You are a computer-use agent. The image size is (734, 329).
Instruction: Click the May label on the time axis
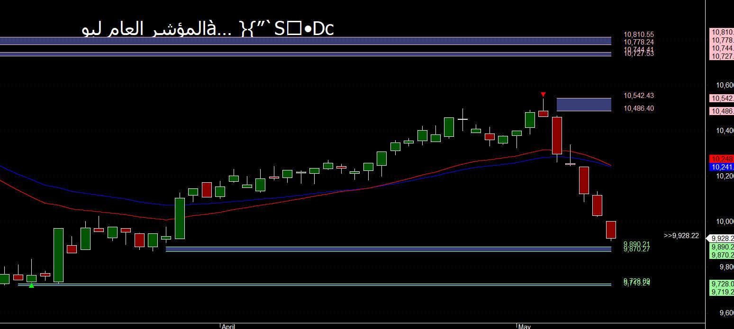coord(525,326)
